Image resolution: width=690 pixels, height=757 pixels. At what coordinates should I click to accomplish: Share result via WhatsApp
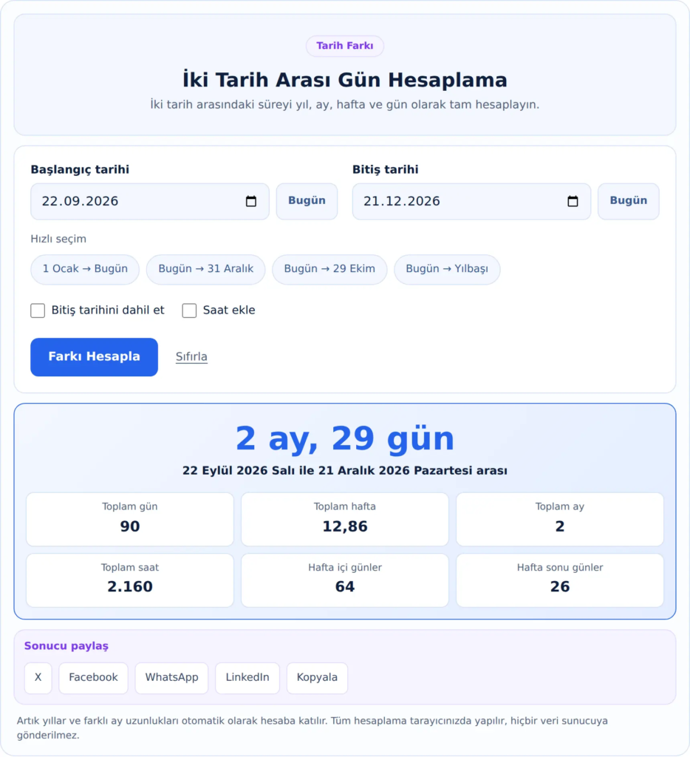point(172,678)
